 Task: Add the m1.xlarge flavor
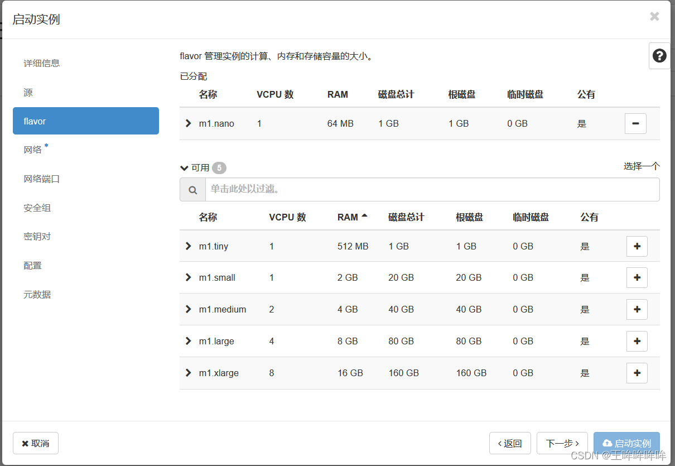[637, 373]
